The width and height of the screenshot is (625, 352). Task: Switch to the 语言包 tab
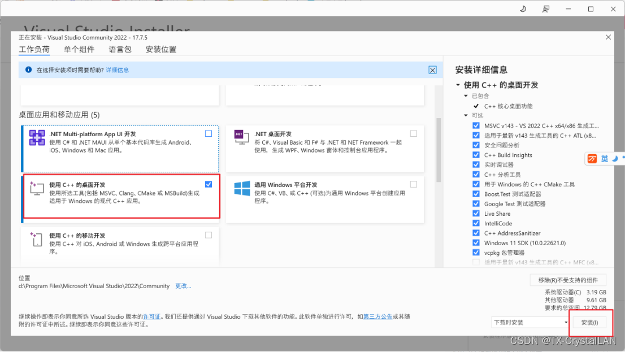click(x=119, y=49)
